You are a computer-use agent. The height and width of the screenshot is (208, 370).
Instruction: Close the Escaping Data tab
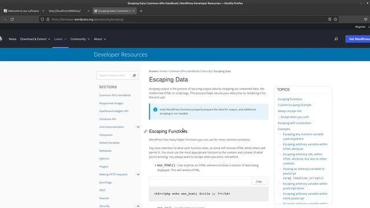134,11
